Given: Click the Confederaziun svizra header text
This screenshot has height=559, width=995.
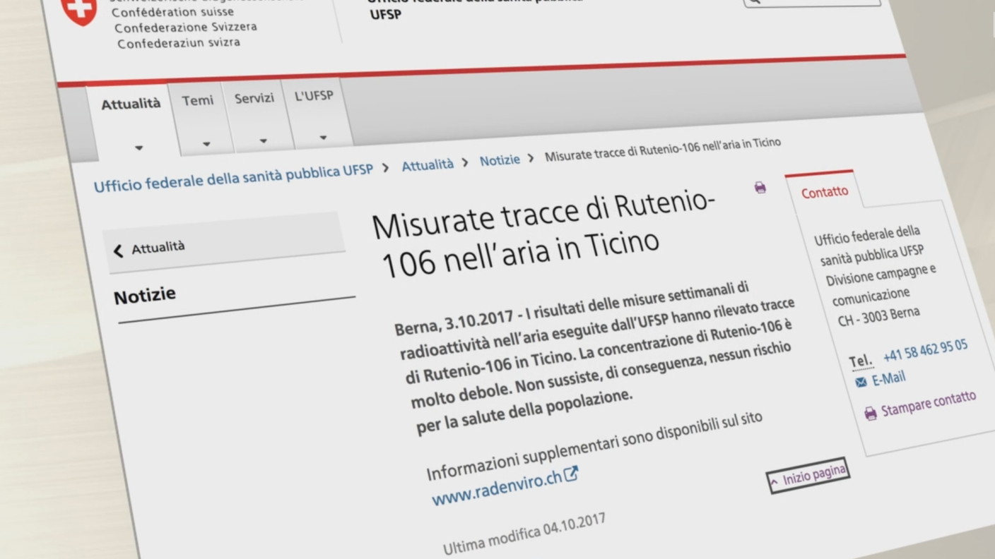Looking at the screenshot, I should [x=179, y=43].
